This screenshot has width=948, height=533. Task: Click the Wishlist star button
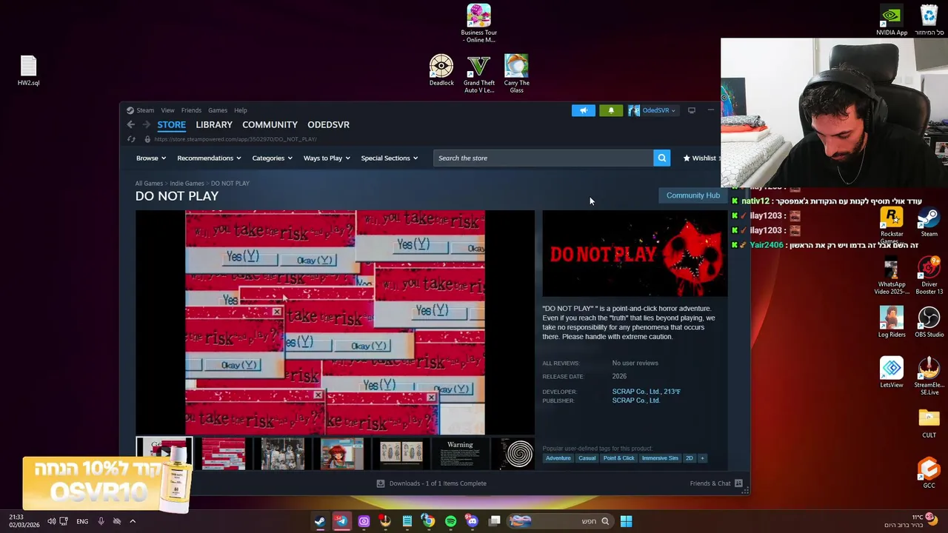coord(700,158)
